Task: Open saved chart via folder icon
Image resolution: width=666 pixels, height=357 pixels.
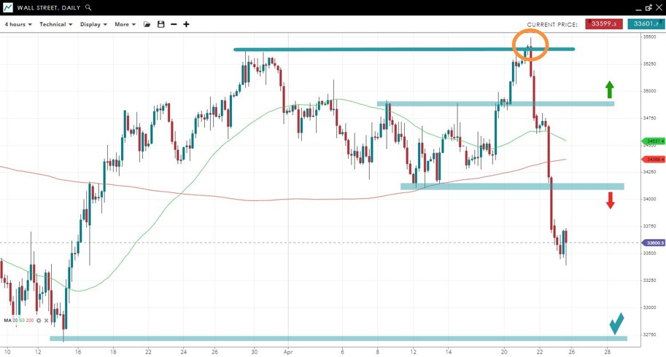Action: point(147,24)
